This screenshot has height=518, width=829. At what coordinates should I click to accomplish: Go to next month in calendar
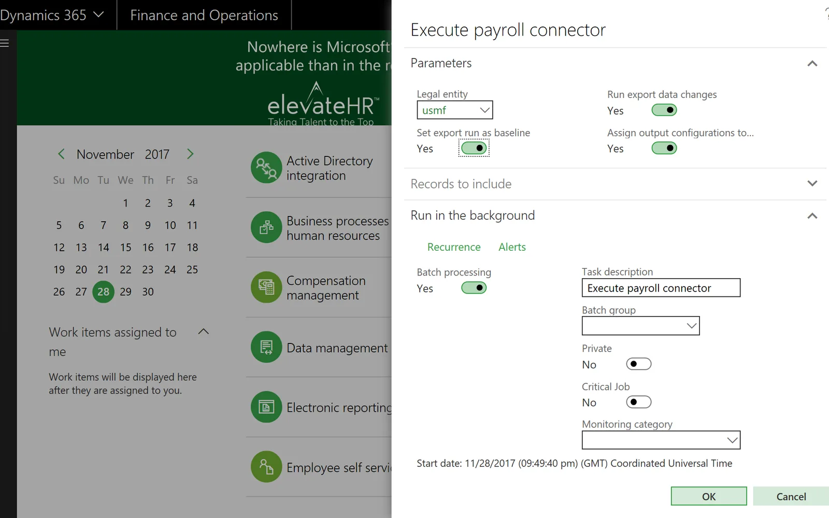(x=190, y=154)
